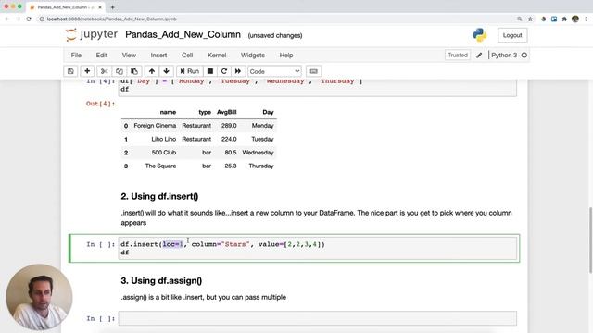
Task: Run the selected cell
Action: coord(189,71)
